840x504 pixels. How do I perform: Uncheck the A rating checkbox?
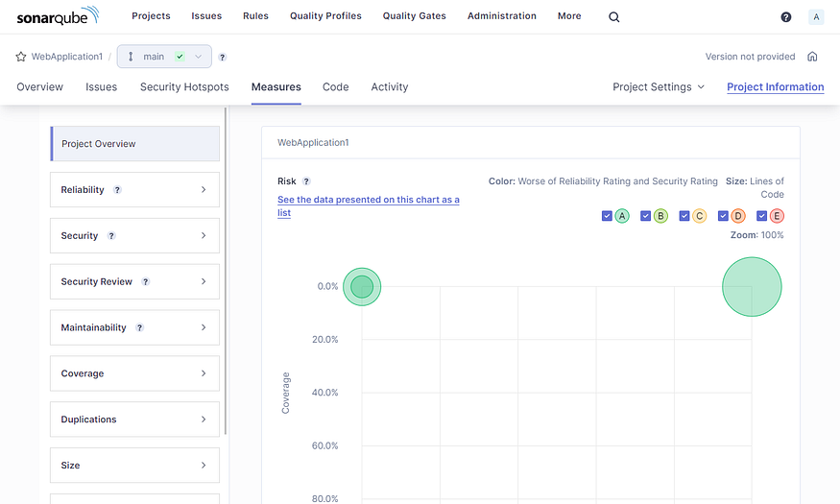[607, 216]
